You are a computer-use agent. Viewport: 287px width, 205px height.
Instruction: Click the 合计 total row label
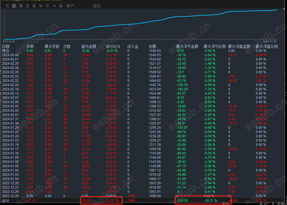[x=6, y=200]
